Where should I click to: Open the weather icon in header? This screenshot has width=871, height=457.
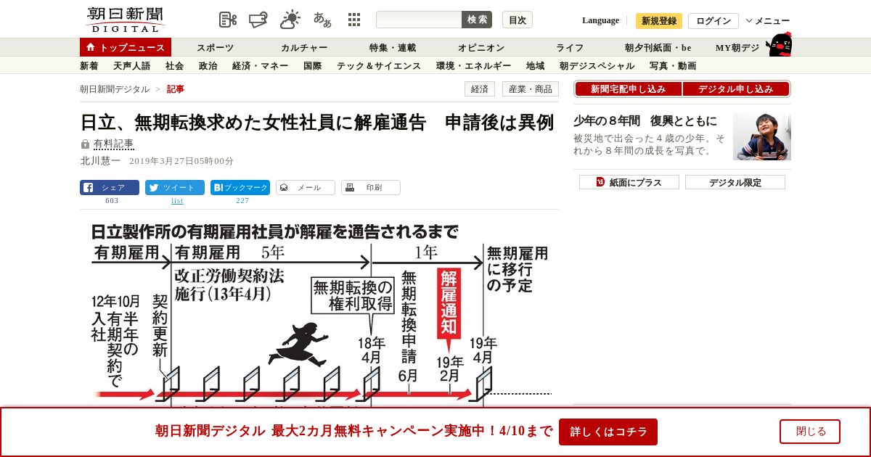tap(290, 20)
